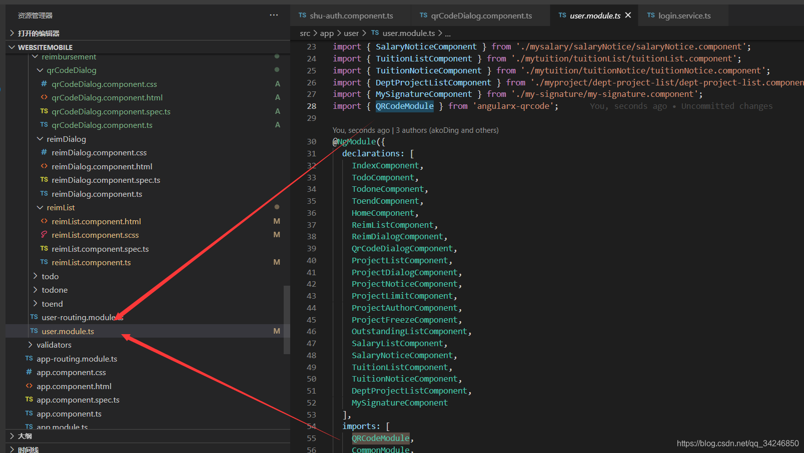Expand the todo folder

(50, 276)
